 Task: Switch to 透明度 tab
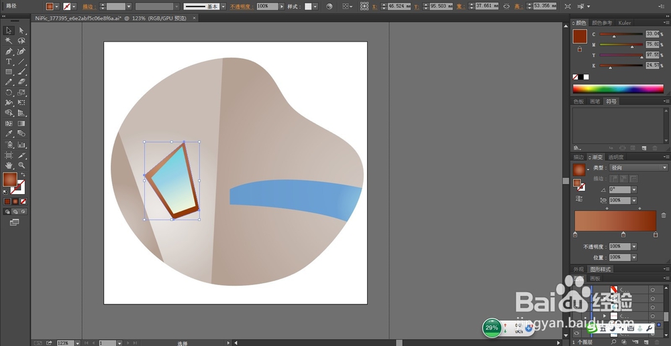pyautogui.click(x=616, y=157)
